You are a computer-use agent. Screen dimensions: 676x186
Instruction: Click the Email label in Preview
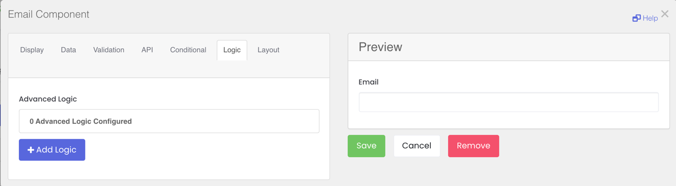click(368, 82)
